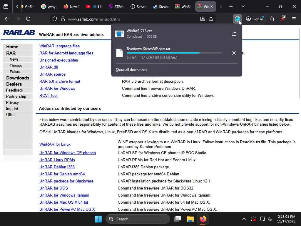Open RAR in the sidebar menu

[11, 53]
